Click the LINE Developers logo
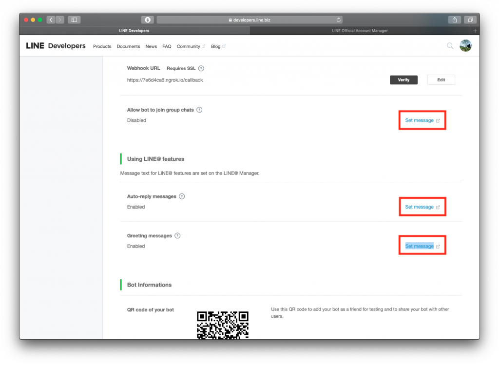The width and height of the screenshot is (499, 365). pyautogui.click(x=56, y=46)
